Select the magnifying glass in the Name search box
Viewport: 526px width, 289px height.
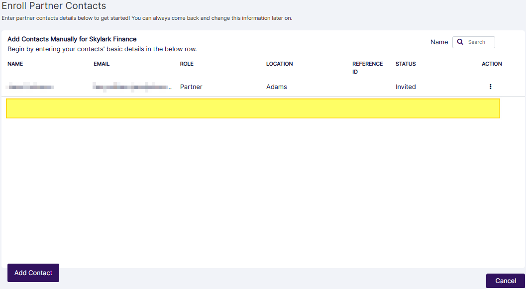click(459, 42)
